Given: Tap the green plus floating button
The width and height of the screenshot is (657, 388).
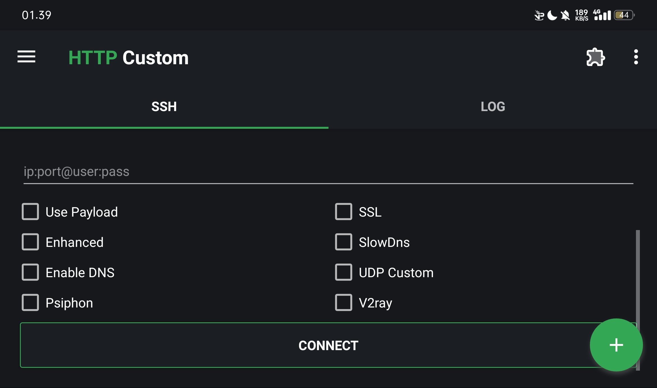Looking at the screenshot, I should tap(616, 345).
